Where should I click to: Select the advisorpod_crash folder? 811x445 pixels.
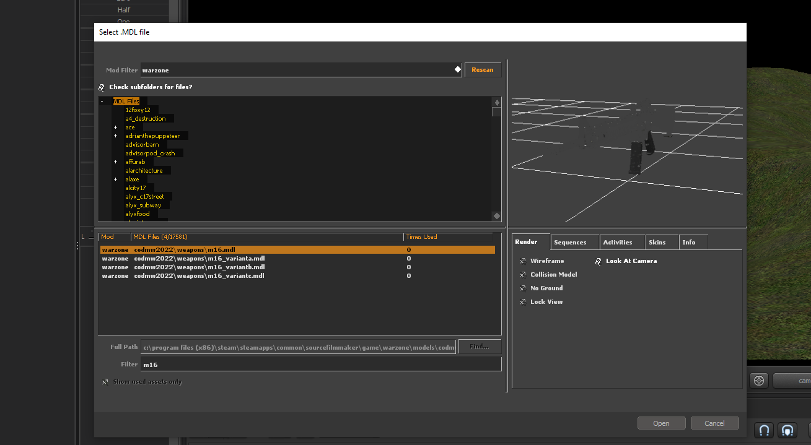[150, 153]
